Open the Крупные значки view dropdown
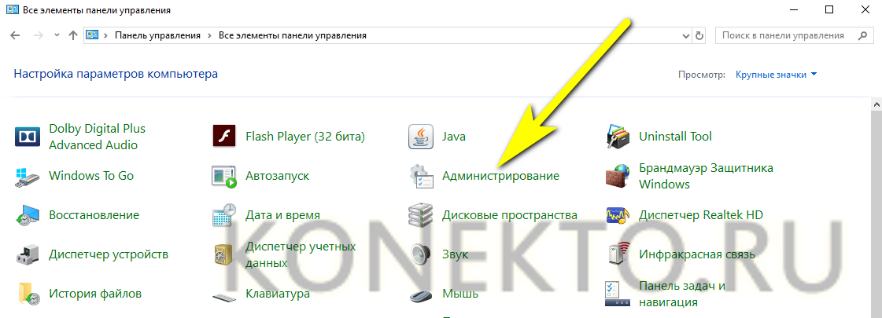The width and height of the screenshot is (882, 318). pyautogui.click(x=777, y=75)
